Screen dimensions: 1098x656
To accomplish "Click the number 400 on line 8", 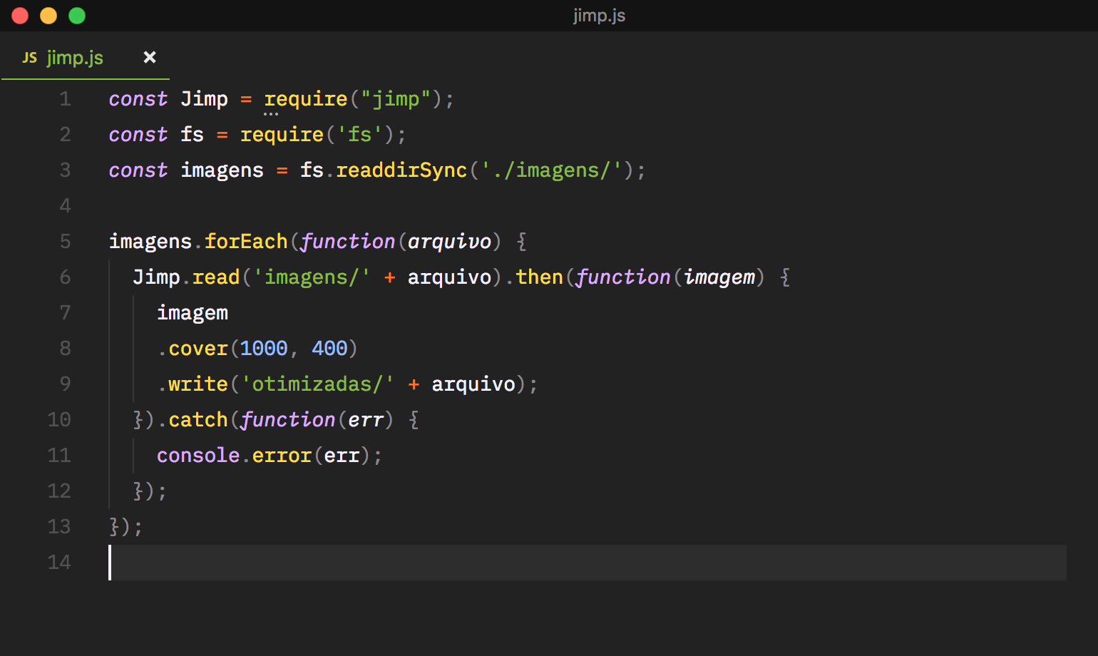I will [329, 349].
